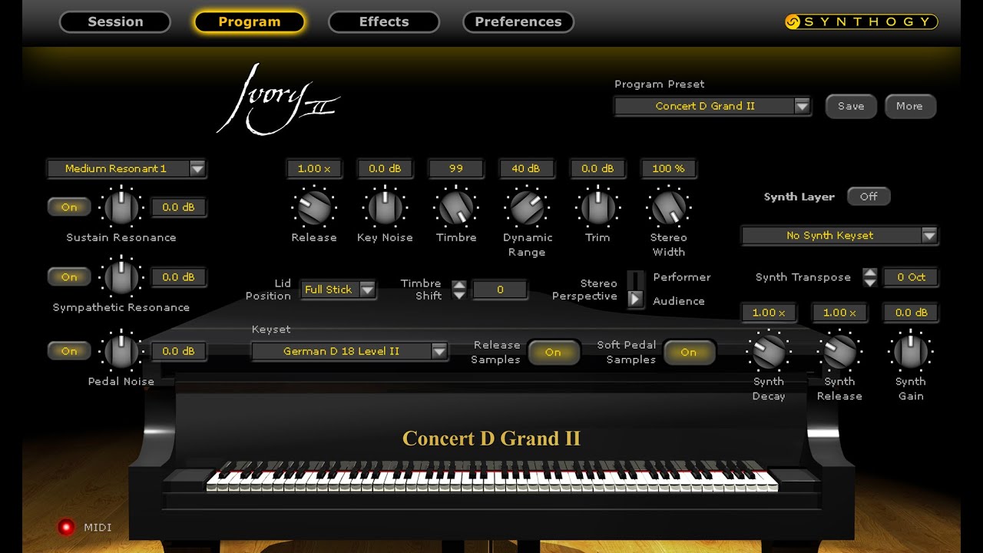
Task: Click the Dynamic Range 40 dB field
Action: (x=526, y=168)
